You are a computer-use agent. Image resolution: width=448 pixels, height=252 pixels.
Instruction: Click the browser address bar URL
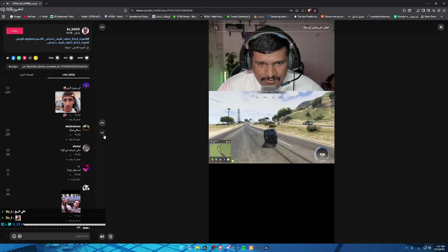click(164, 10)
